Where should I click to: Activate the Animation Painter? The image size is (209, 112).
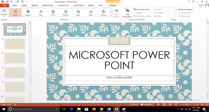click(142, 16)
